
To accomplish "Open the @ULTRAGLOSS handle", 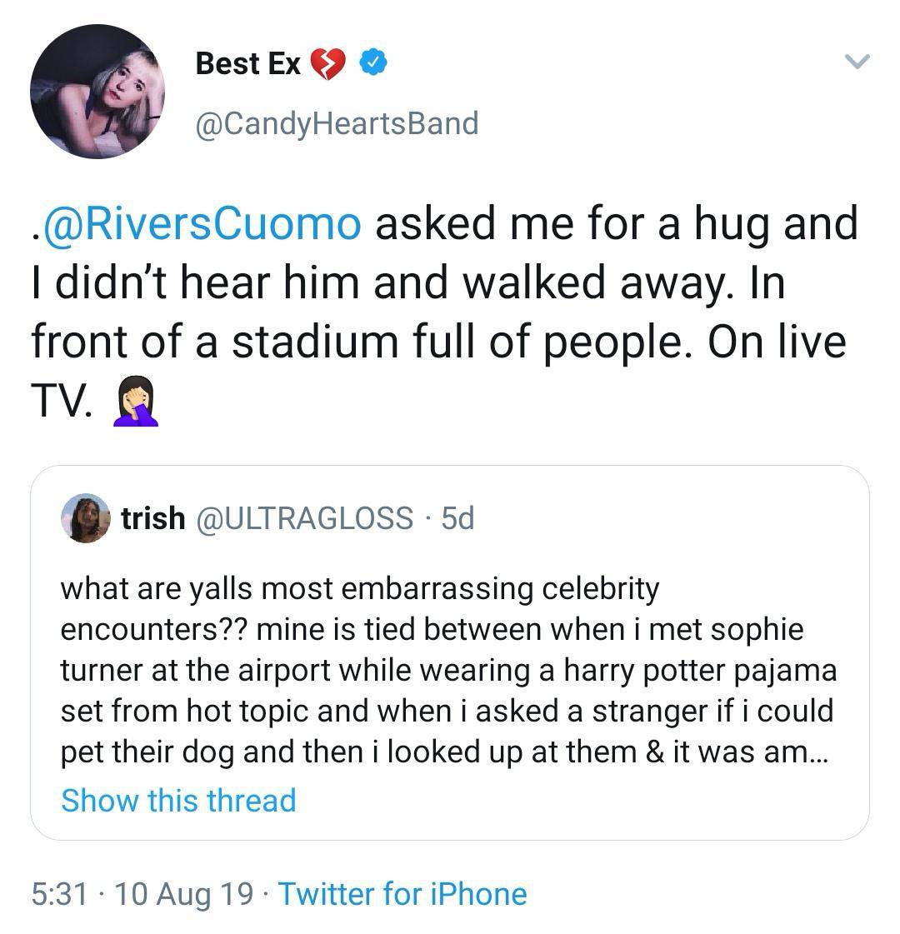I will (304, 518).
